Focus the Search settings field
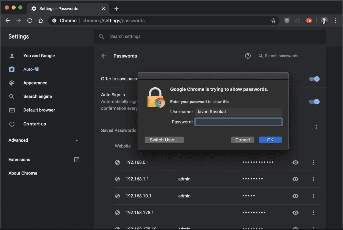 point(210,36)
